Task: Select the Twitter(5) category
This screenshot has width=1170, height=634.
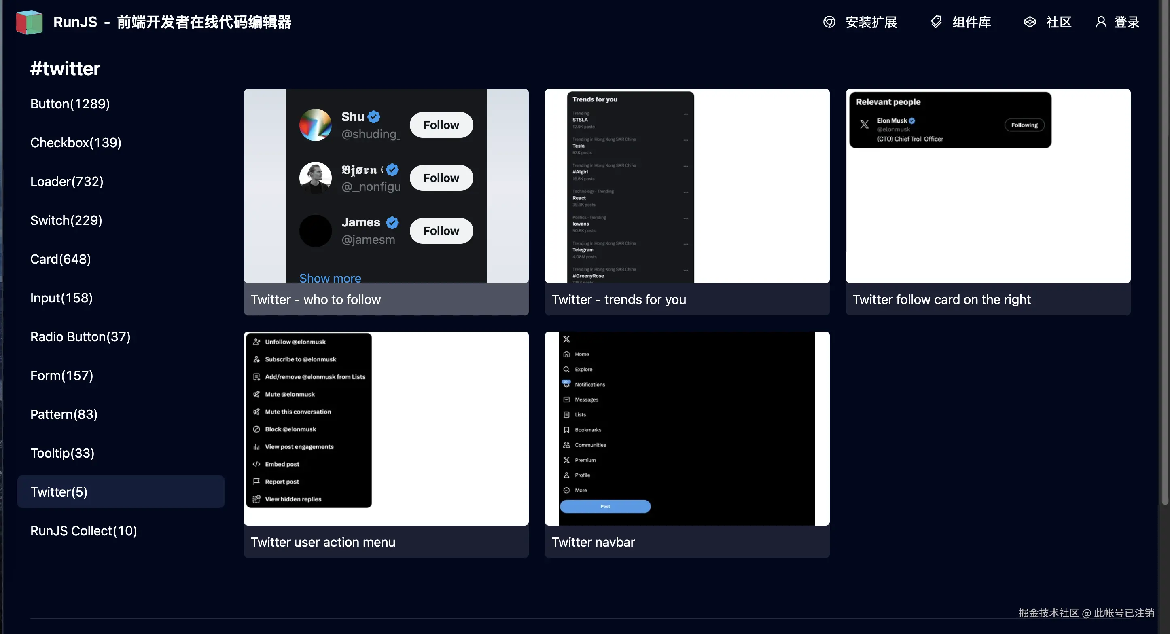Action: click(x=121, y=492)
